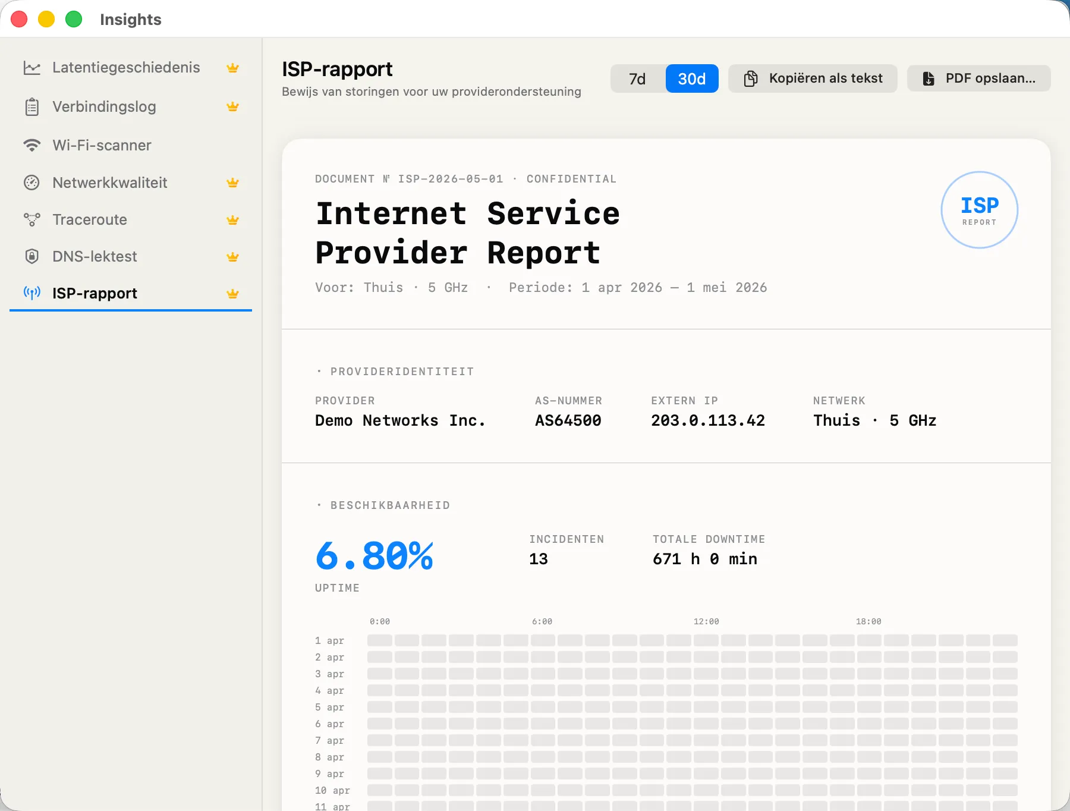Click the 5 apr row label
This screenshot has height=811, width=1070.
tap(330, 707)
